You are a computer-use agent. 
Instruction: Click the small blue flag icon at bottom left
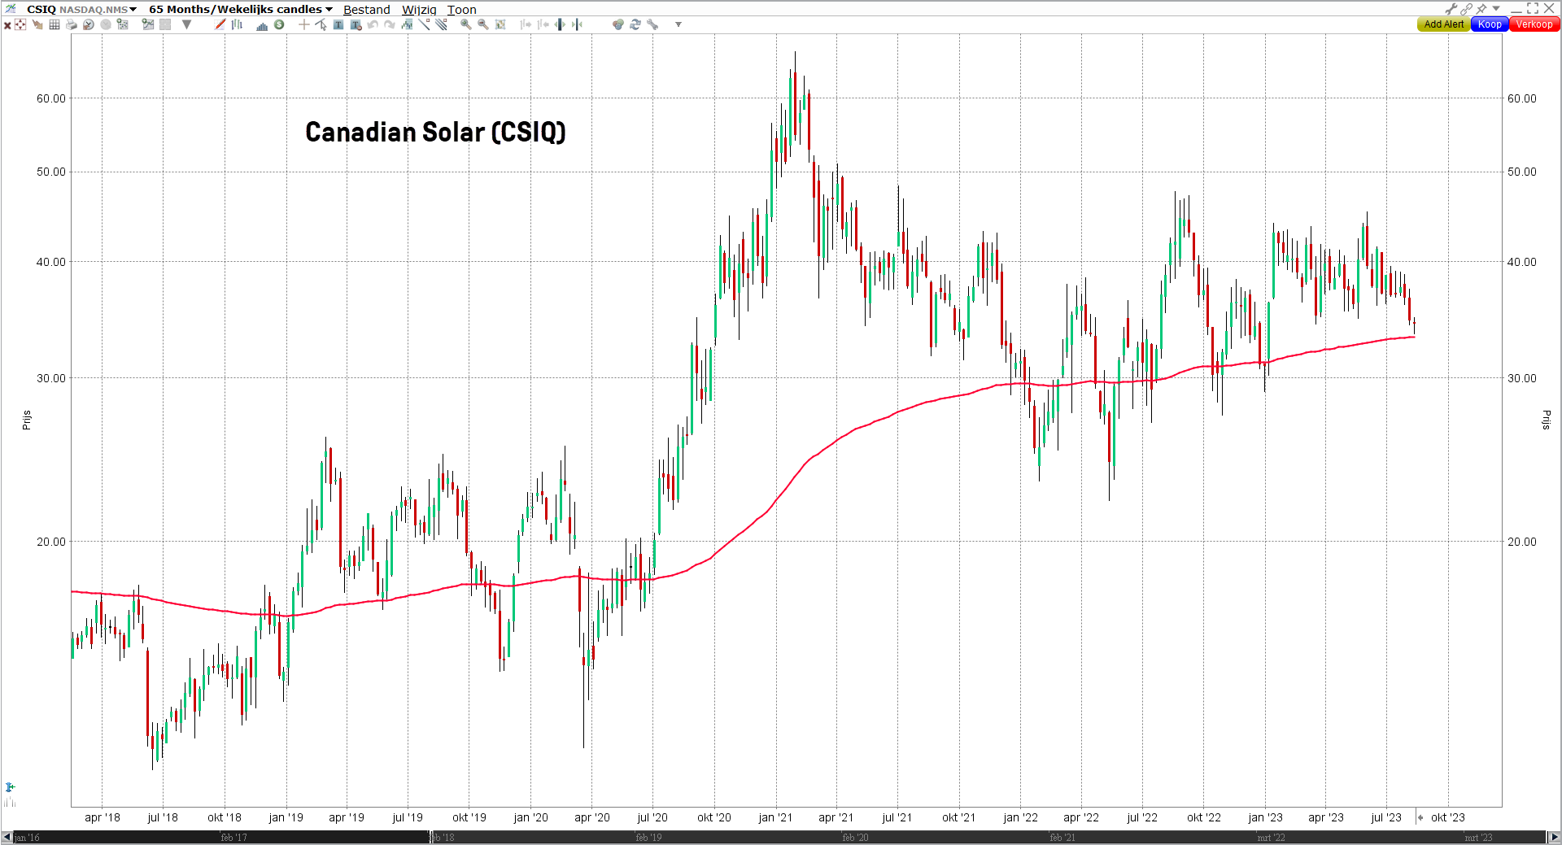[10, 787]
